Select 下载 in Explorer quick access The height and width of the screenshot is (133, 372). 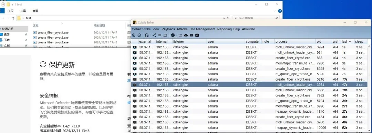click(7, 40)
